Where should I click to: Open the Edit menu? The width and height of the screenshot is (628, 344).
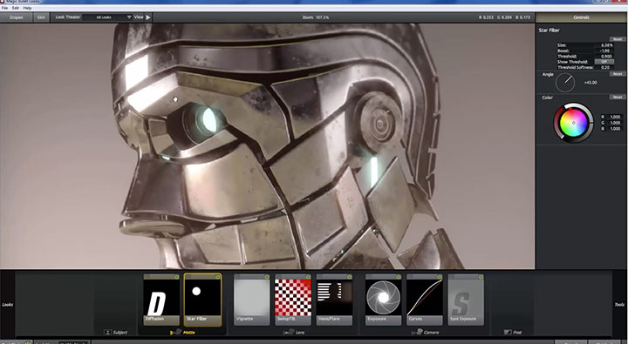[x=15, y=8]
